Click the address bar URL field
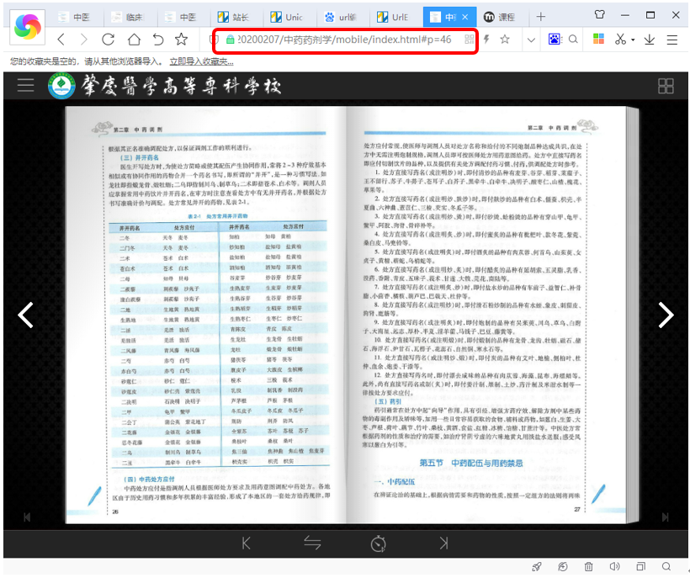This screenshot has height=583, width=690. click(344, 40)
